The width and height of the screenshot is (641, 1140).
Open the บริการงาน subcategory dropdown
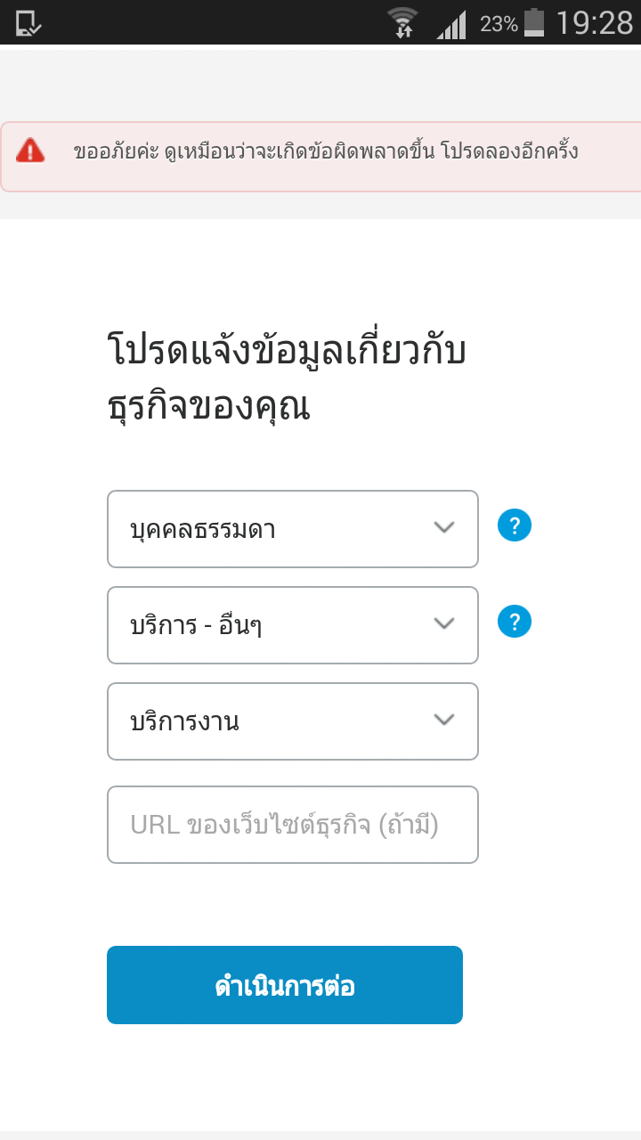click(x=293, y=721)
